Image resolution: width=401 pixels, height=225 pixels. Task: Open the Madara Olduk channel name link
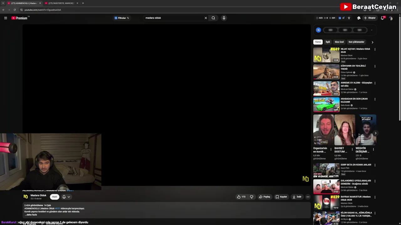tap(38, 195)
